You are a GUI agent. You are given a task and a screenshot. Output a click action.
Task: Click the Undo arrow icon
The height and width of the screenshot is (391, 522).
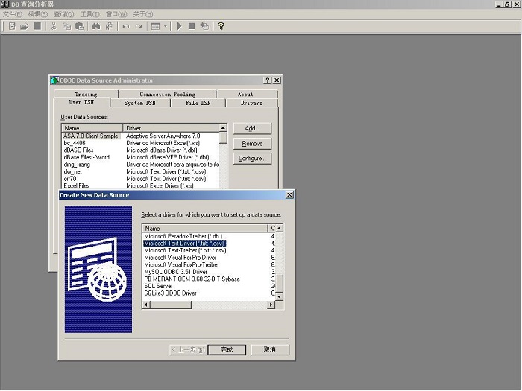pyautogui.click(x=126, y=26)
